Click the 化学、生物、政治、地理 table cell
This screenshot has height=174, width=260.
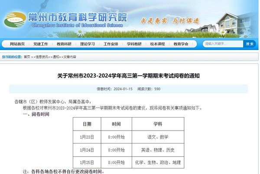tap(158, 162)
